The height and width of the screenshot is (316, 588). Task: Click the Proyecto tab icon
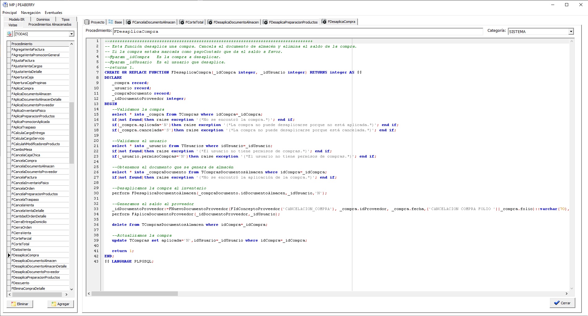[x=87, y=22]
